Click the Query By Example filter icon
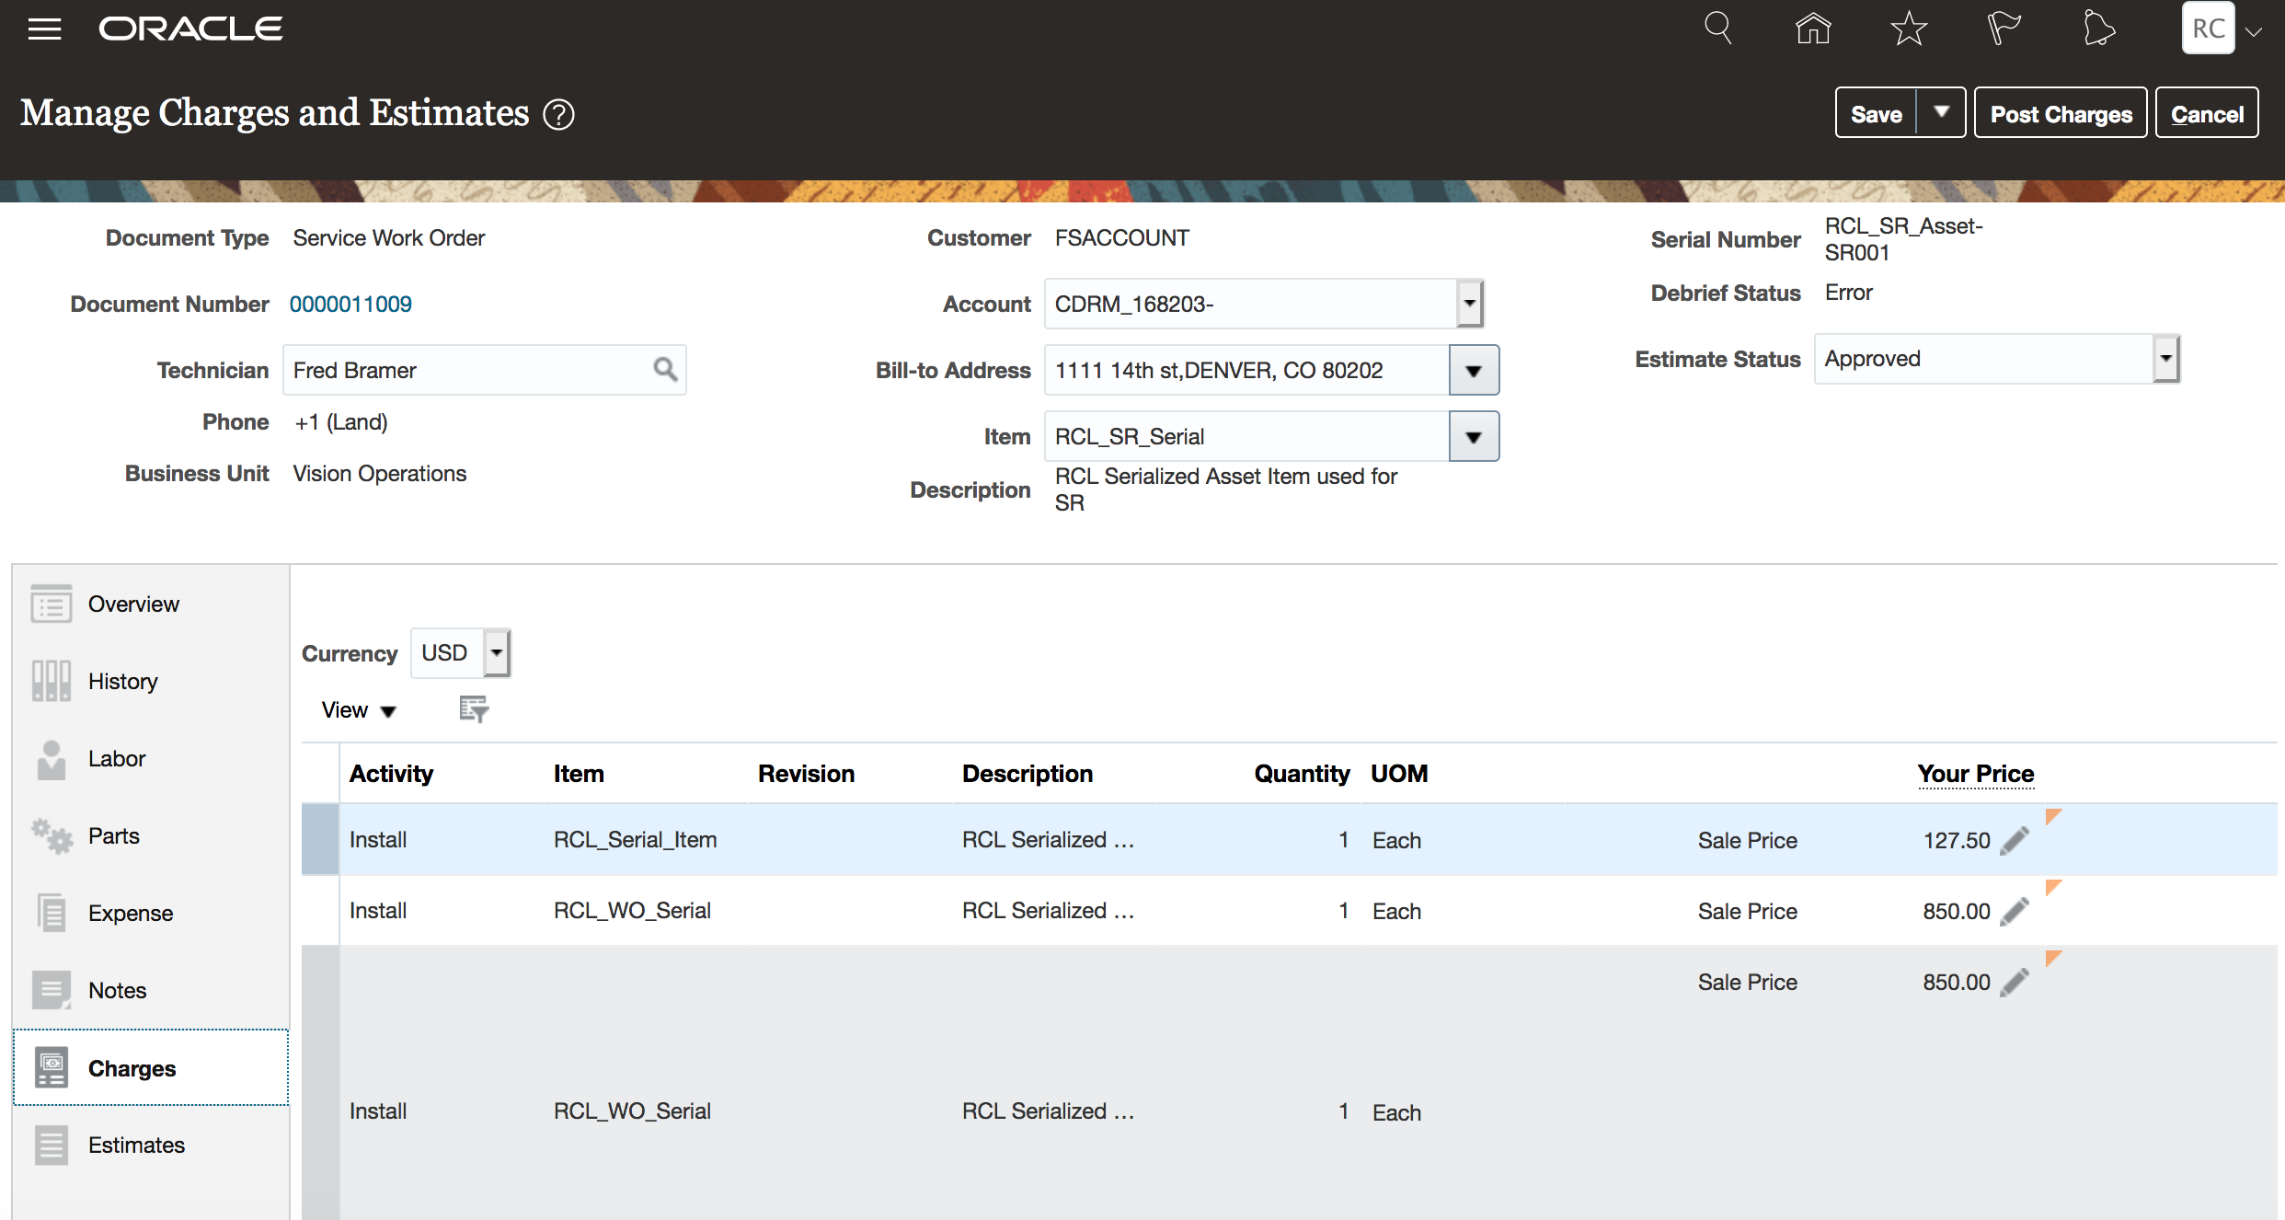2285x1220 pixels. (x=474, y=709)
